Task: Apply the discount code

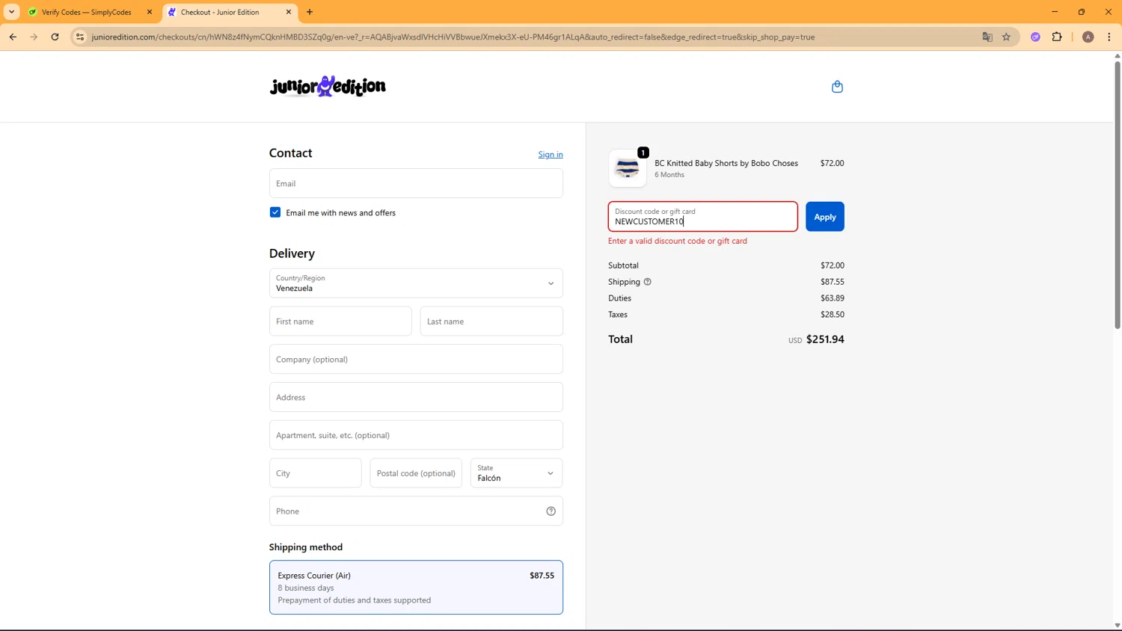Action: [825, 217]
